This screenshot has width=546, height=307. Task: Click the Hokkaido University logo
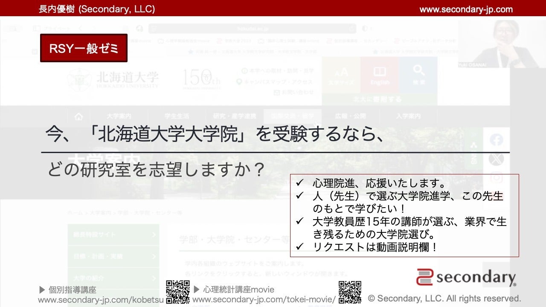(113, 79)
